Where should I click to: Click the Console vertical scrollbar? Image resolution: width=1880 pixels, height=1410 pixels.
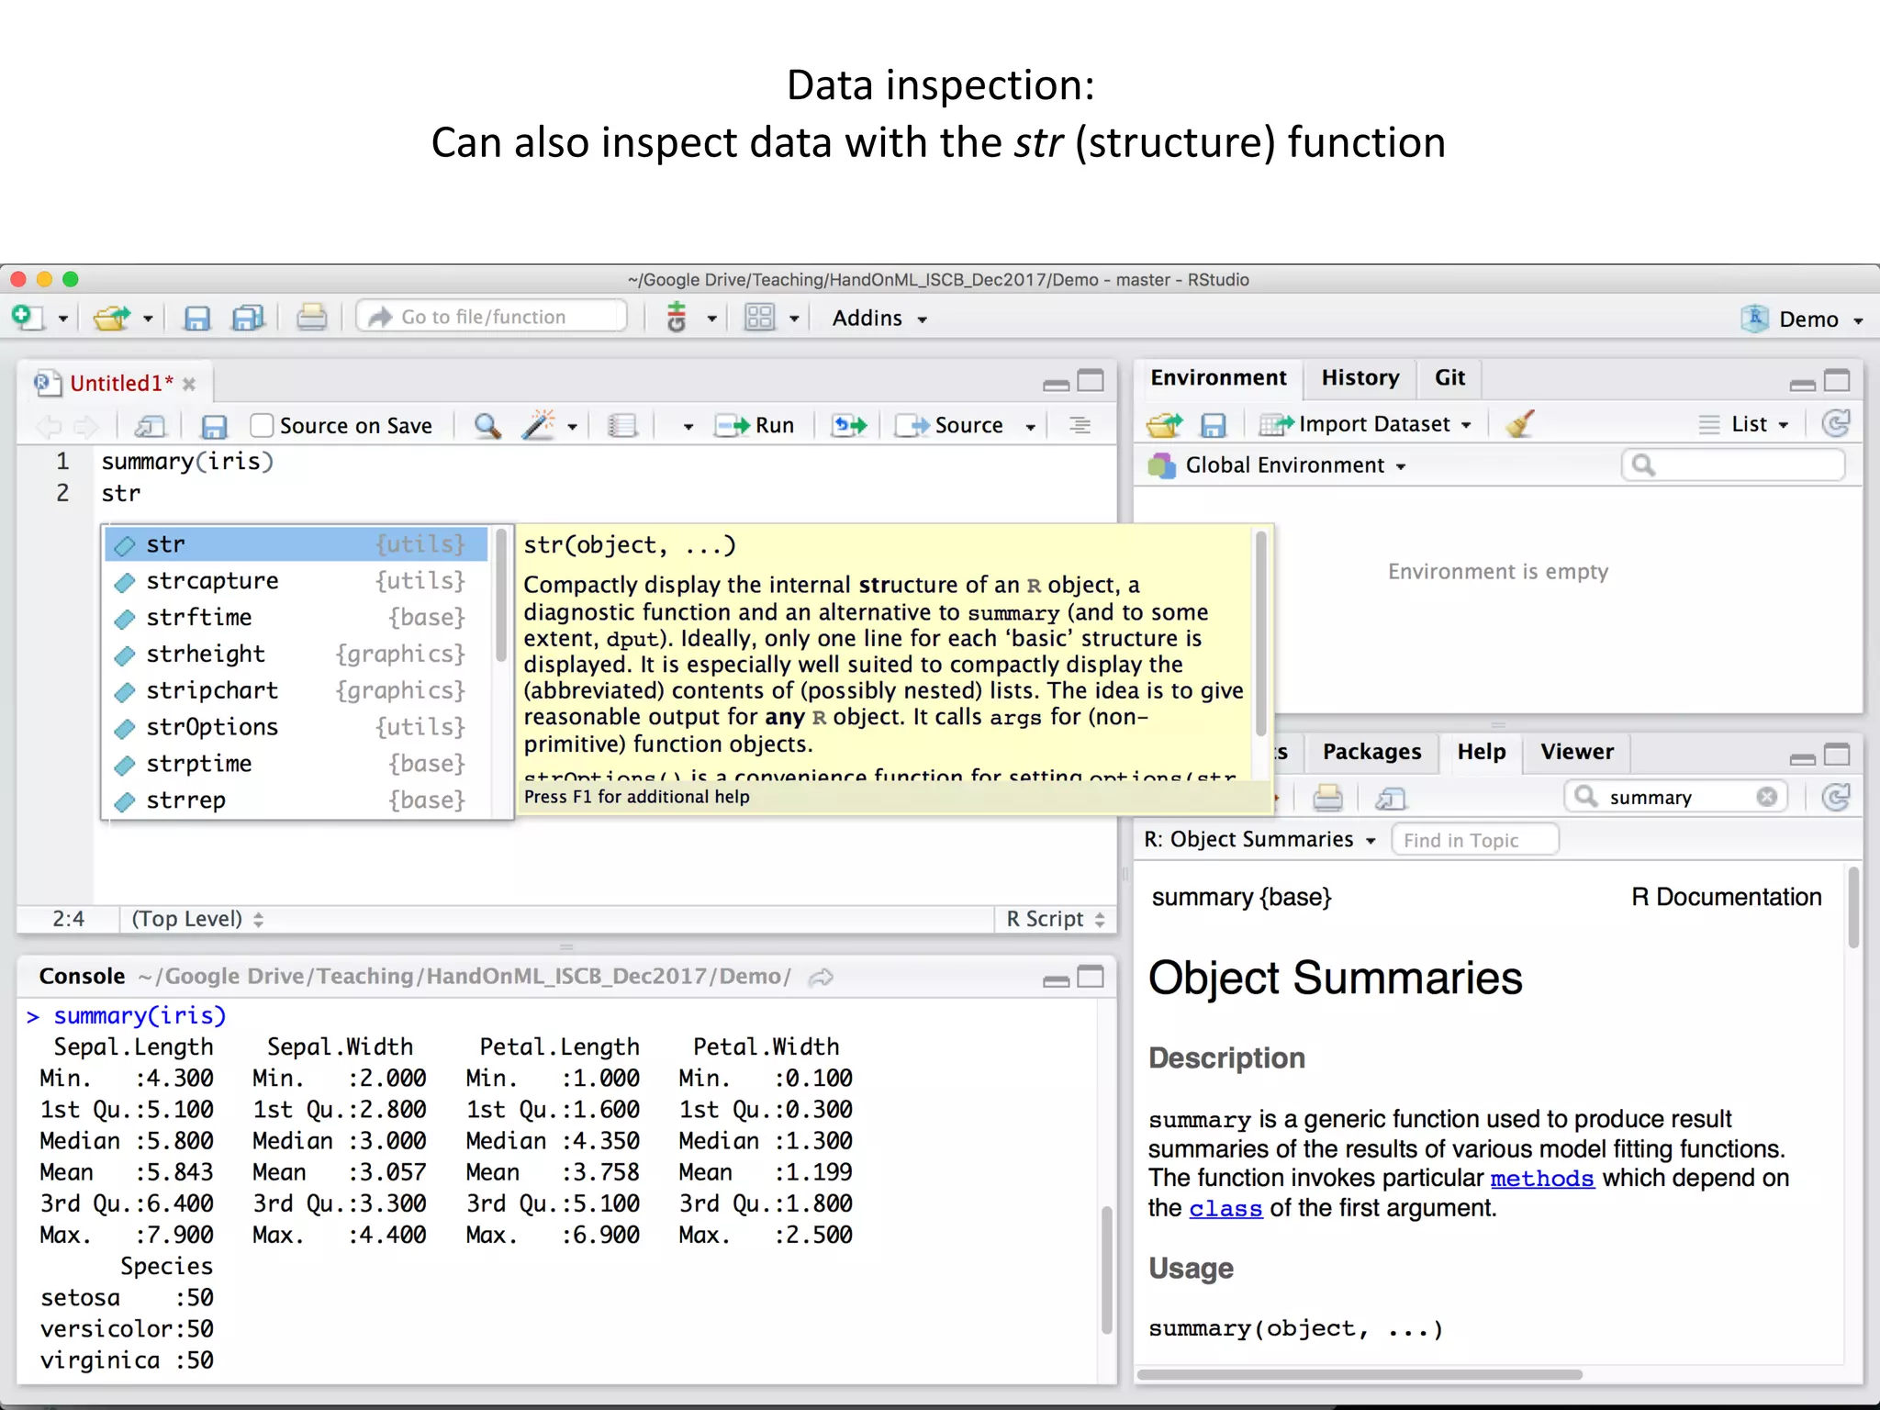tap(1106, 1270)
